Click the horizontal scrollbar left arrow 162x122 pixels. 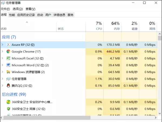point(1,118)
